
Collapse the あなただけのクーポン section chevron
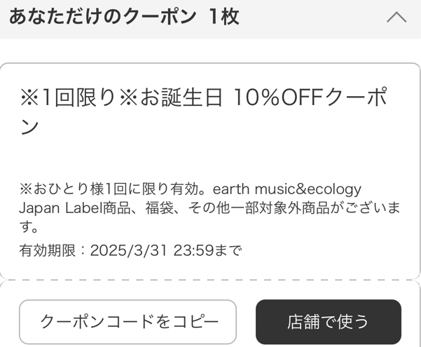click(x=396, y=18)
